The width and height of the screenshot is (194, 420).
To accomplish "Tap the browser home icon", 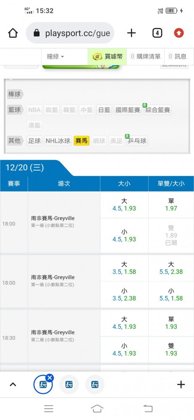I will coord(13,33).
